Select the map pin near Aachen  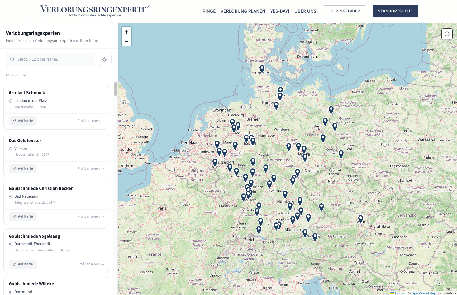point(215,163)
